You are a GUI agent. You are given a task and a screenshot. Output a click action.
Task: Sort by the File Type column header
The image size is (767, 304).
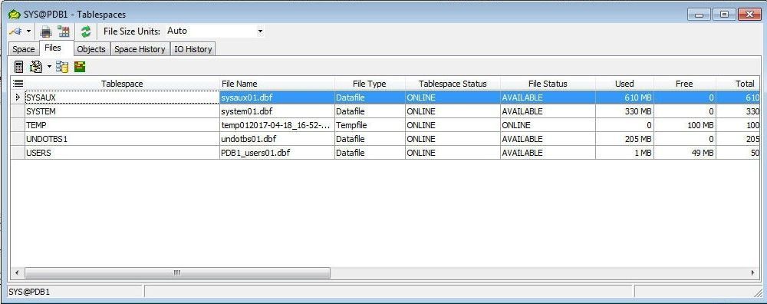[370, 84]
